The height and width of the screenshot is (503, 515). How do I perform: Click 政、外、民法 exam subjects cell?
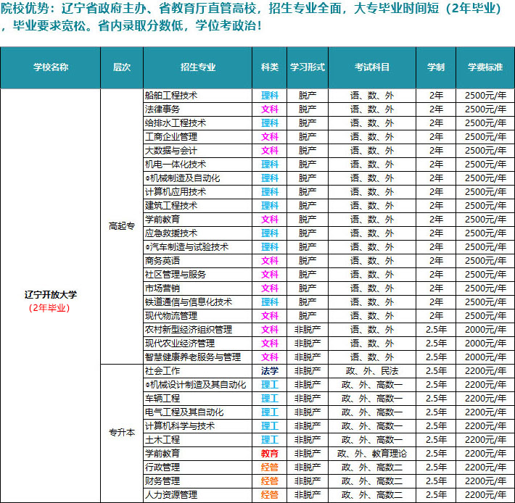372,371
